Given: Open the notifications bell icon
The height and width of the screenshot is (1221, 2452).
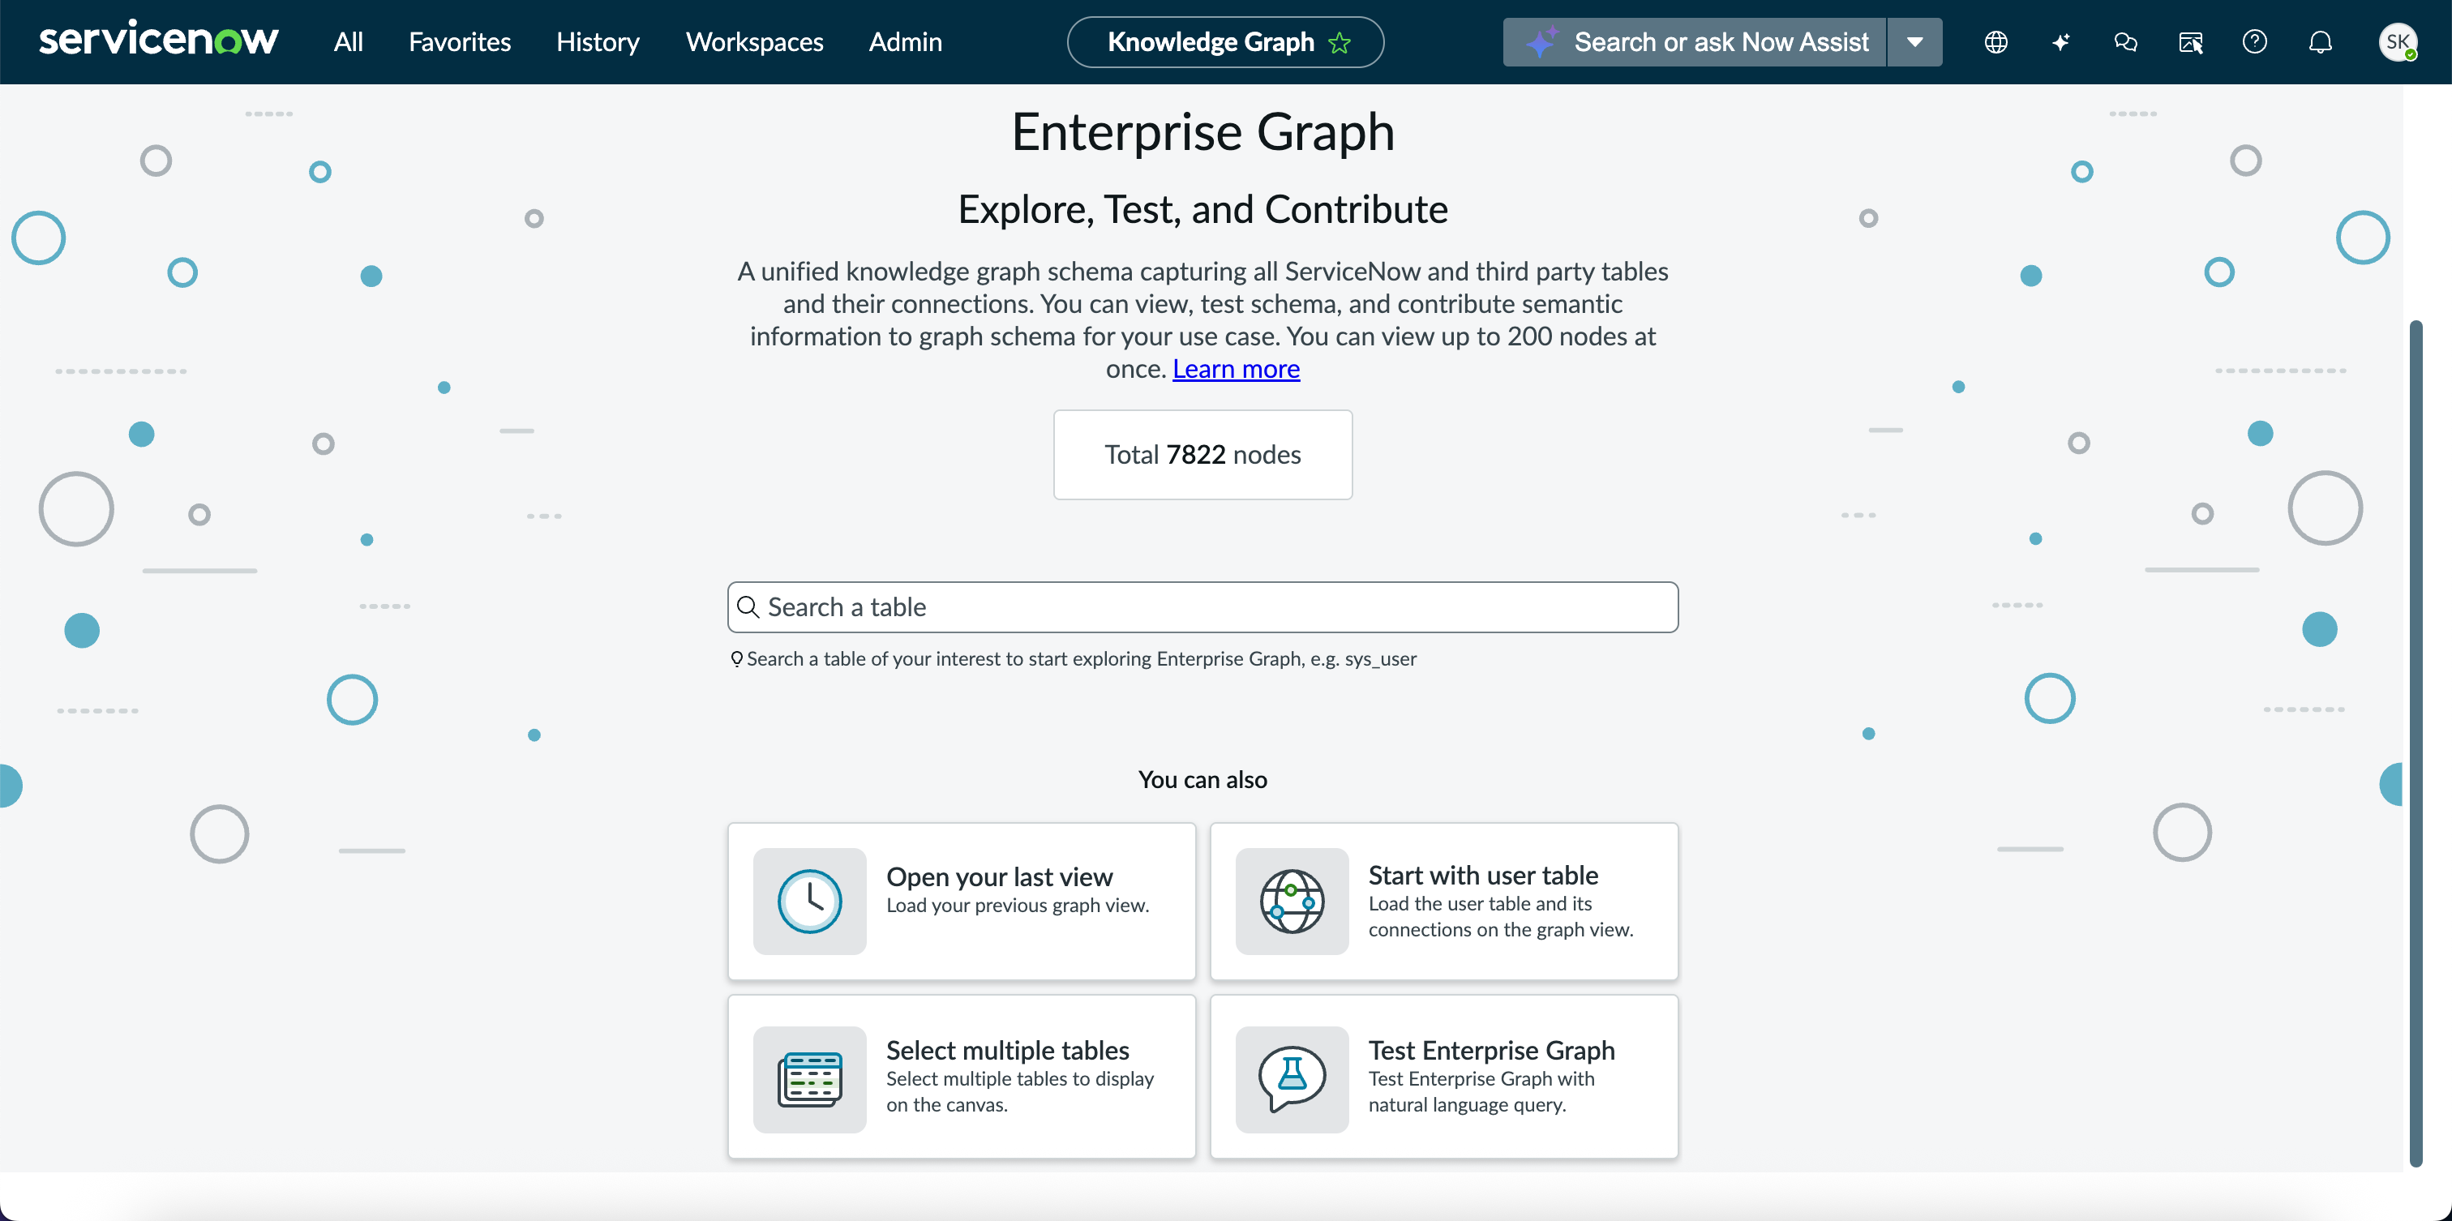Looking at the screenshot, I should 2321,42.
